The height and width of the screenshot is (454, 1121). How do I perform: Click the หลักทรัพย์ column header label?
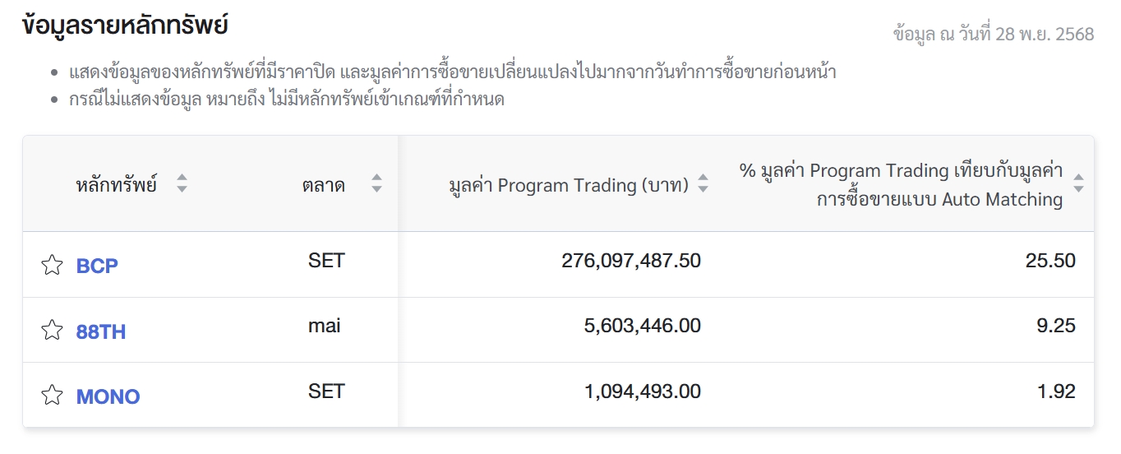tap(116, 184)
